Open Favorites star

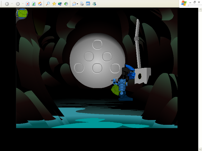[54, 4]
